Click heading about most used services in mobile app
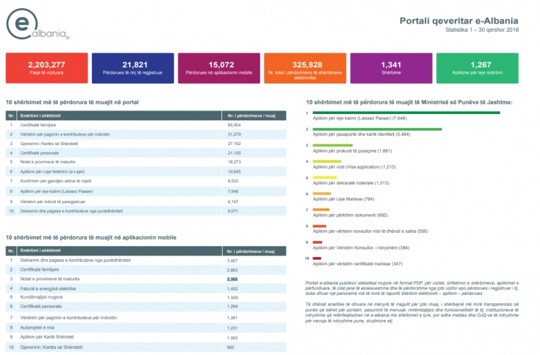 click(x=91, y=238)
